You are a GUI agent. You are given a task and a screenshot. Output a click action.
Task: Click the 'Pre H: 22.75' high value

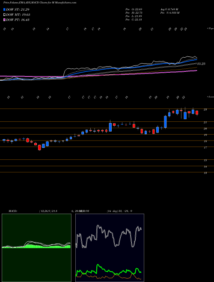click(134, 13)
